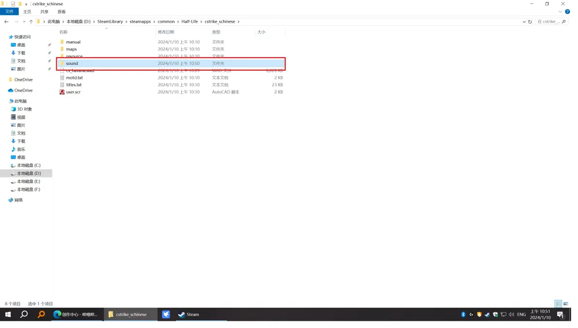The height and width of the screenshot is (328, 578).
Task: Open the user.scr AutoCAD script file
Action: click(x=73, y=92)
